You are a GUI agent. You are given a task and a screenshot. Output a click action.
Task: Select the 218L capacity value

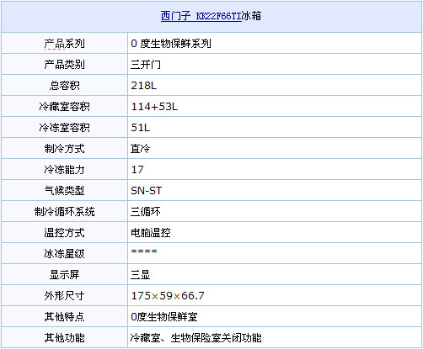143,86
